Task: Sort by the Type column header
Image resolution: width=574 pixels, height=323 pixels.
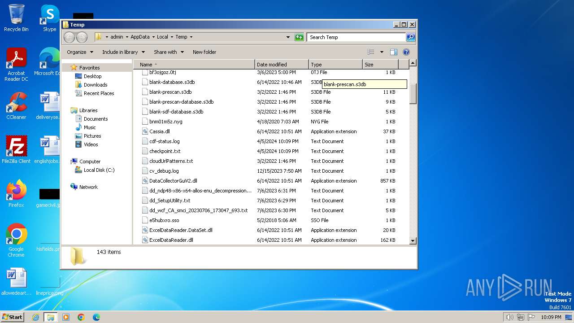Action: pos(335,65)
